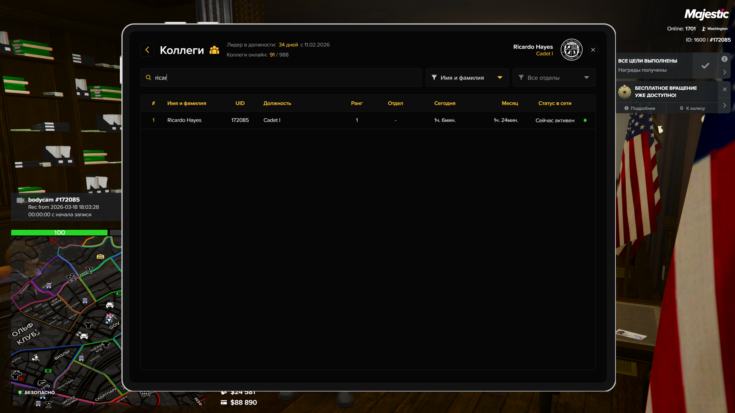Click the fortune wheel icon
Viewport: 735px width, 413px height.
tap(624, 92)
